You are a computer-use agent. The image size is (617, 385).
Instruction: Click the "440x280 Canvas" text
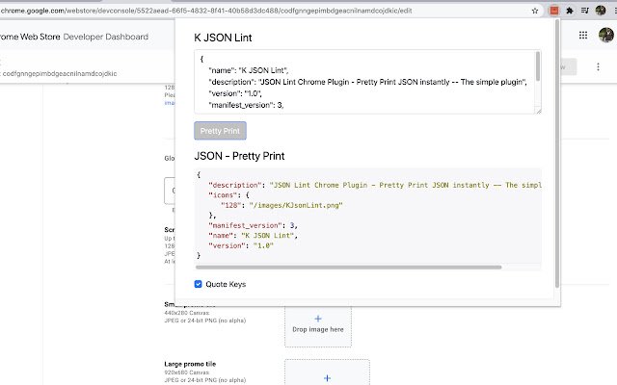coord(187,313)
